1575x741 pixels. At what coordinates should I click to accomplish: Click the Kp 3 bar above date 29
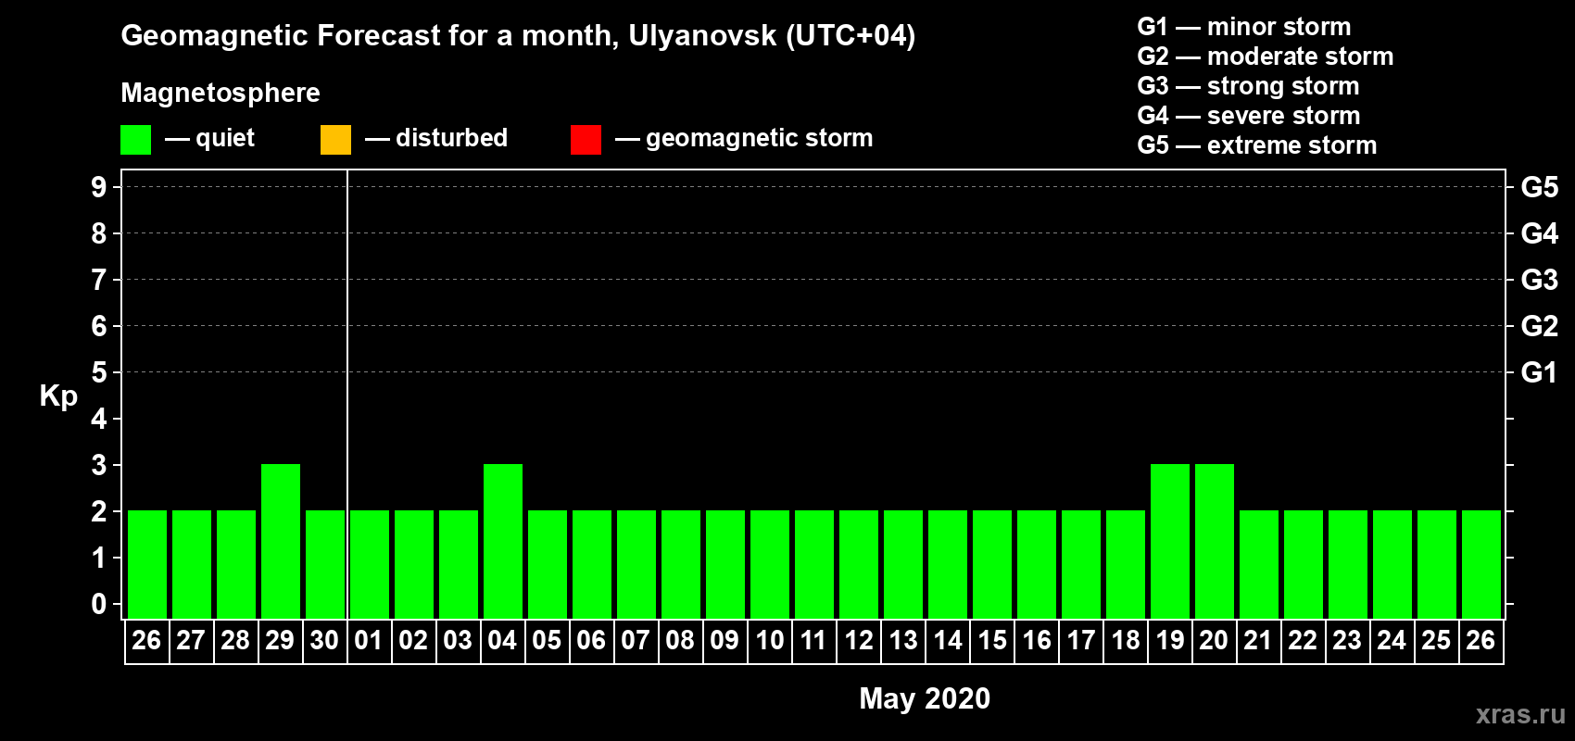pyautogui.click(x=281, y=541)
